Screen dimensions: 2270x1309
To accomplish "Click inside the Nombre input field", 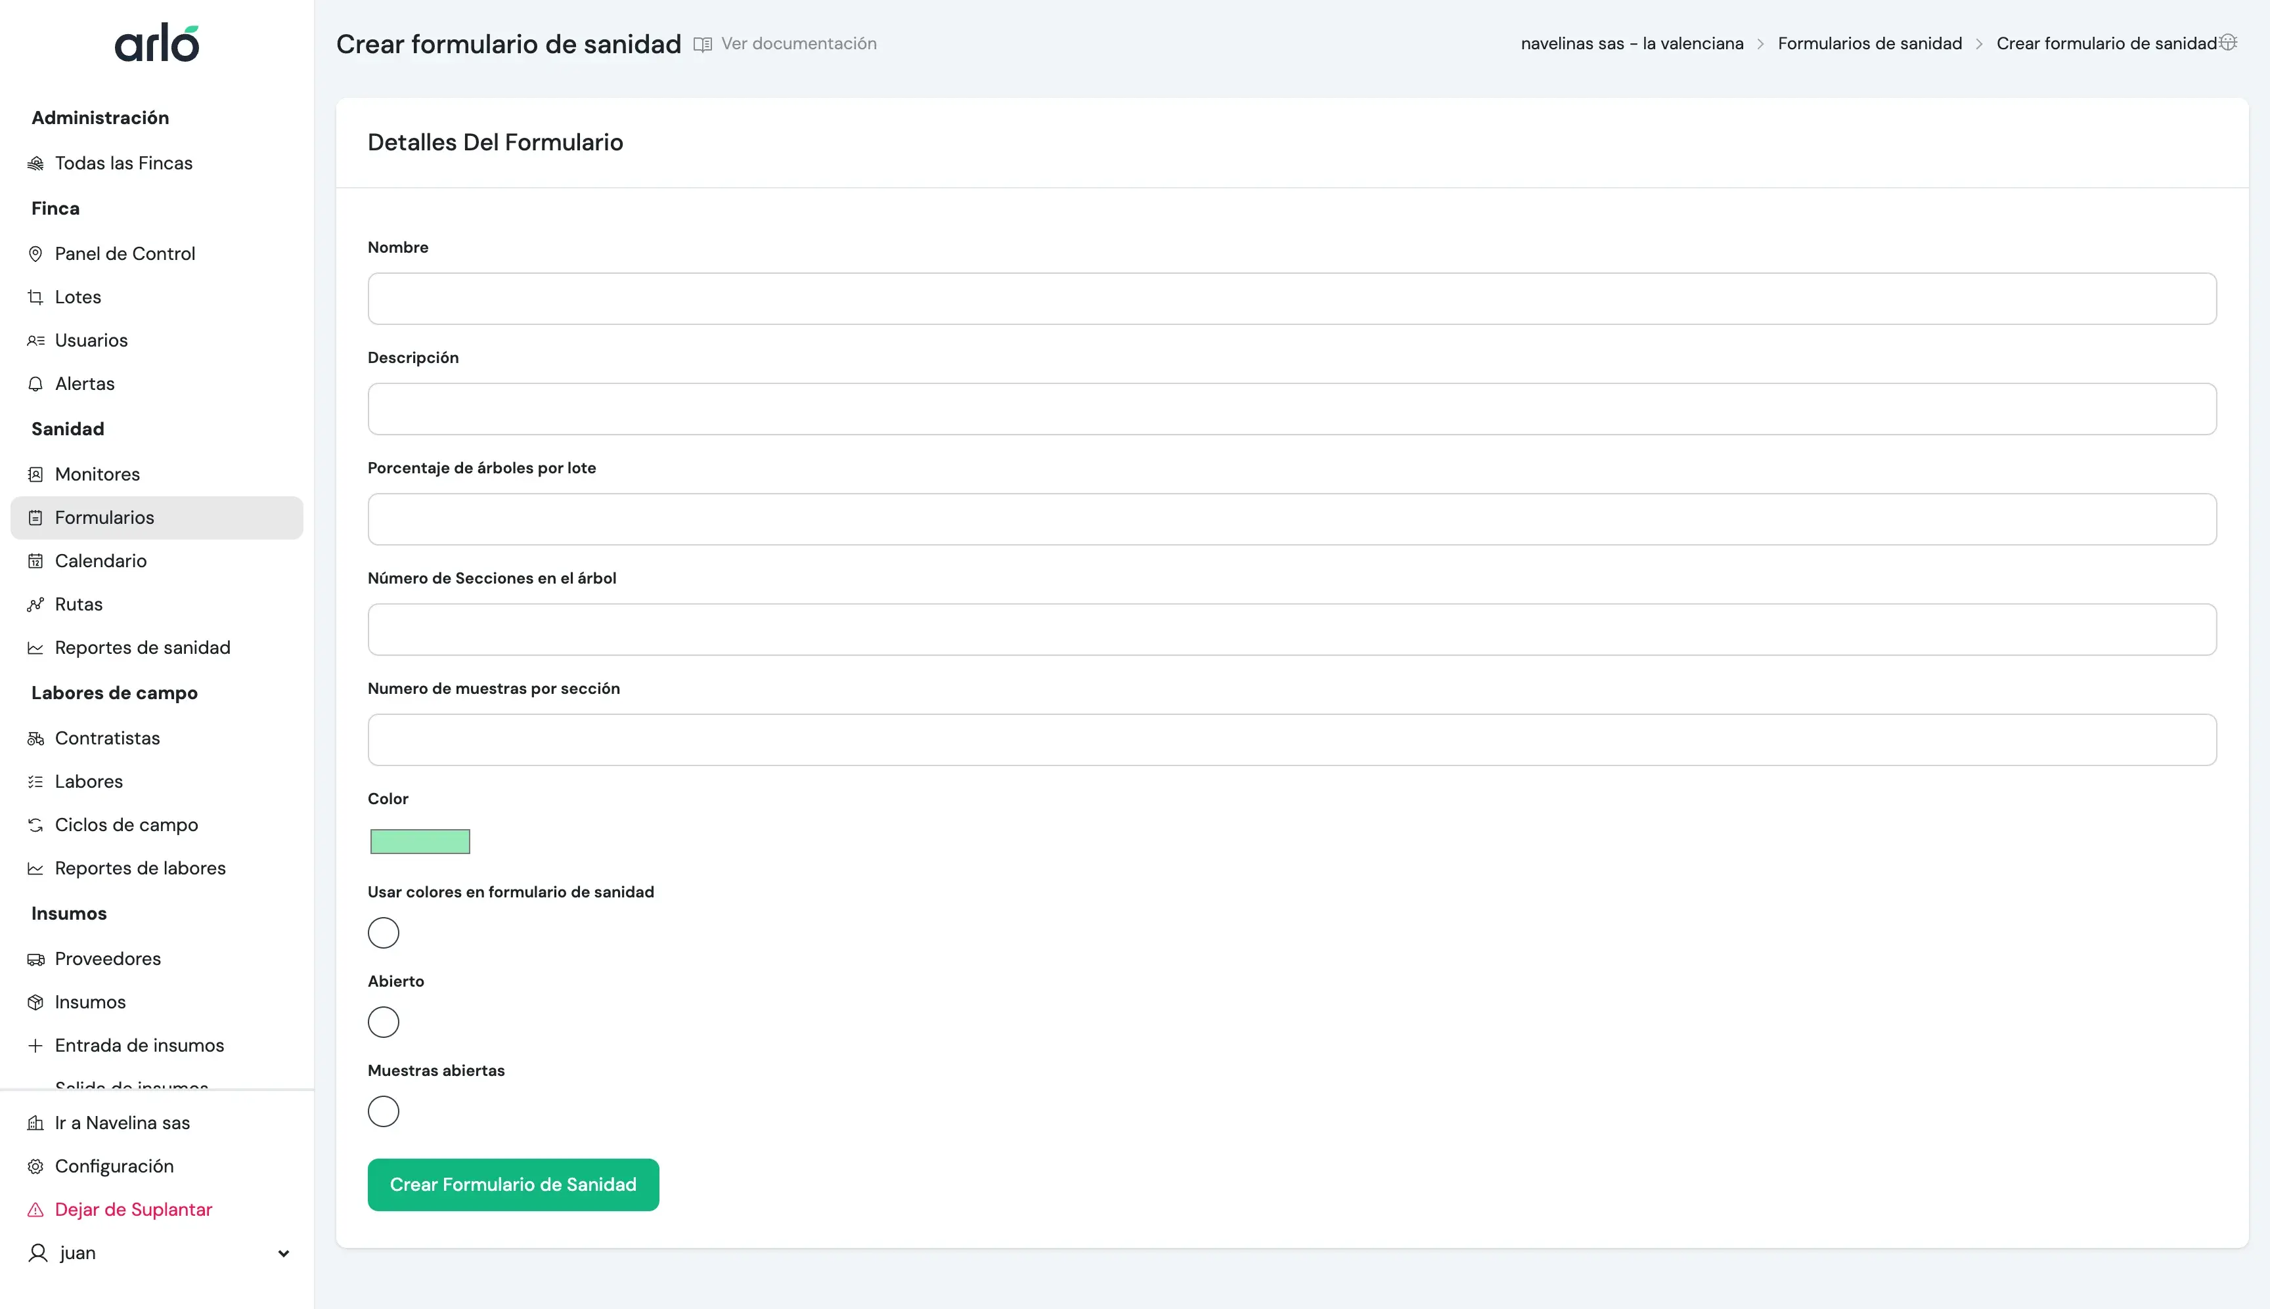I will click(1291, 297).
